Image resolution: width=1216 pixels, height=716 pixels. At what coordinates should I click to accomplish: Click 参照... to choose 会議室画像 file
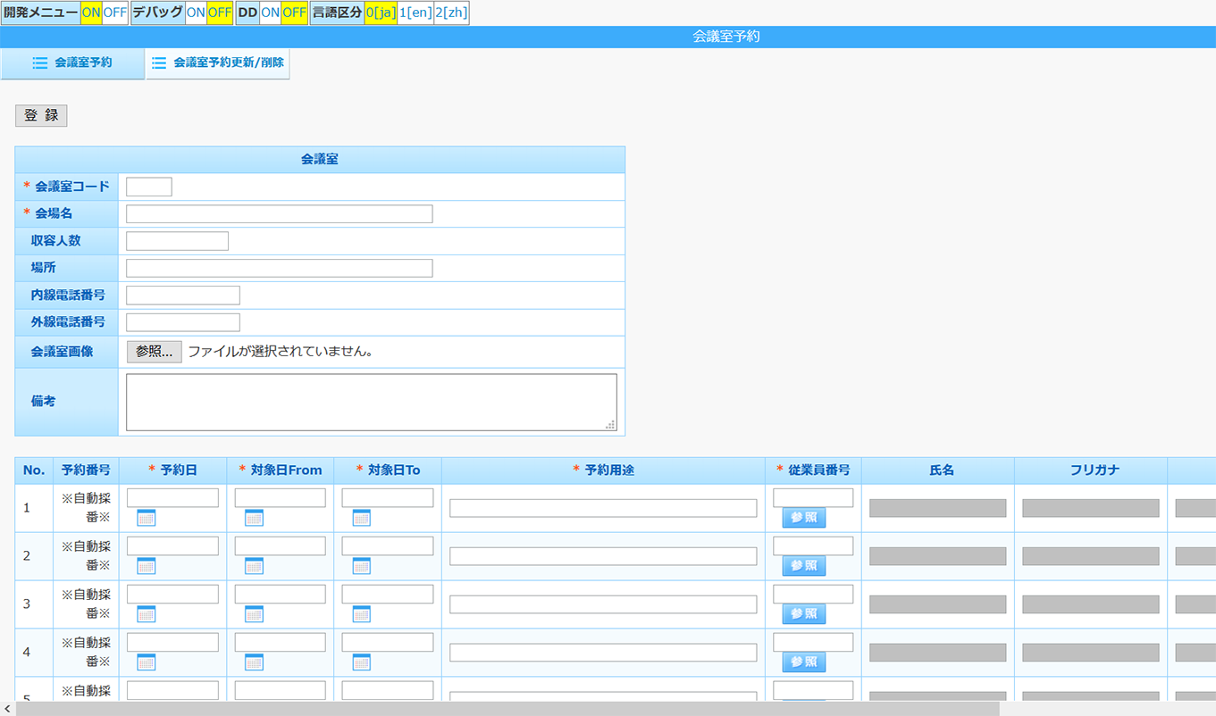coord(155,352)
